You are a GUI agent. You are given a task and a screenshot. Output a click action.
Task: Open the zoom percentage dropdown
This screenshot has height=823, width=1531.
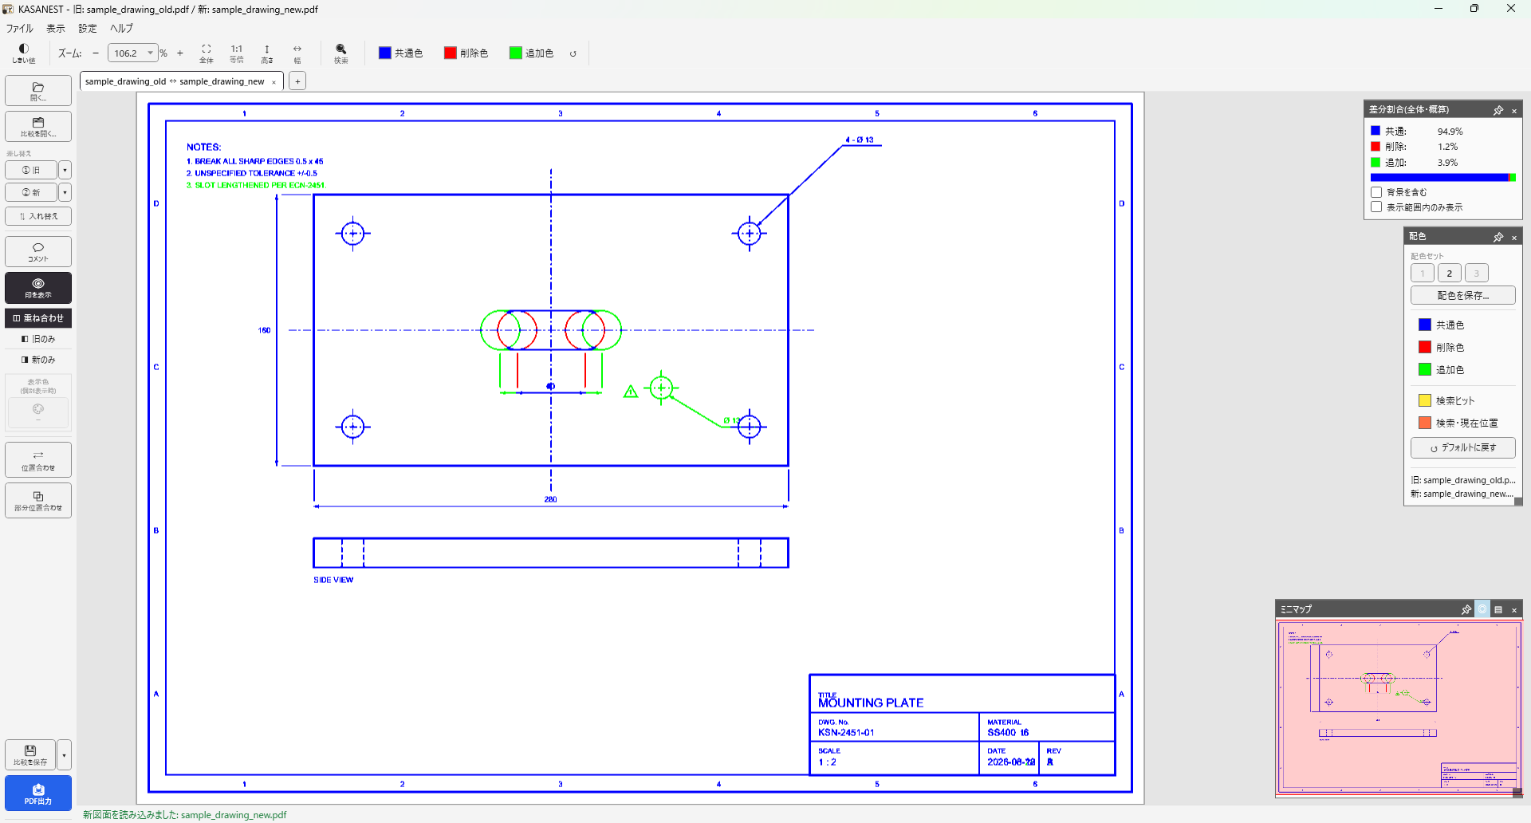[150, 53]
